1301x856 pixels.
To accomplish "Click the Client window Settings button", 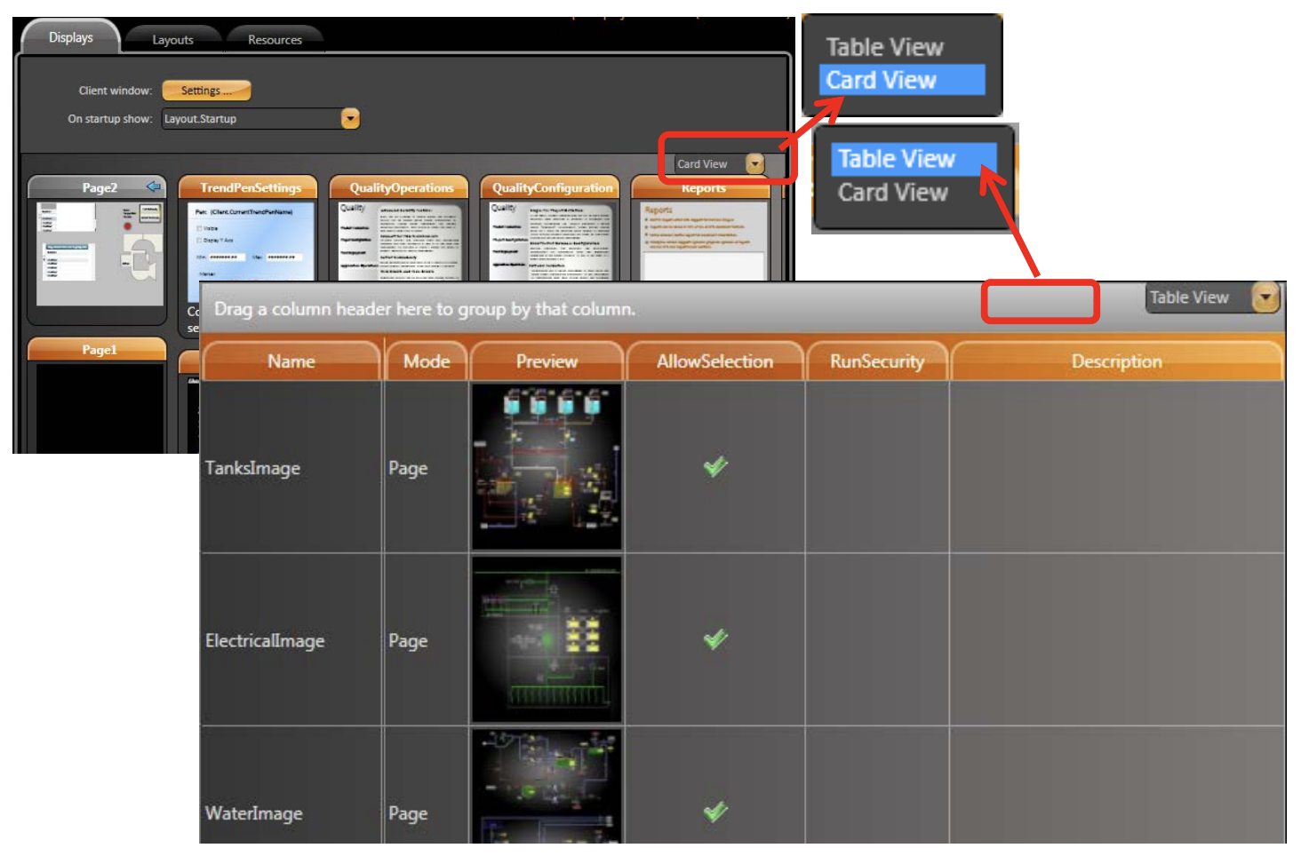I will [206, 91].
